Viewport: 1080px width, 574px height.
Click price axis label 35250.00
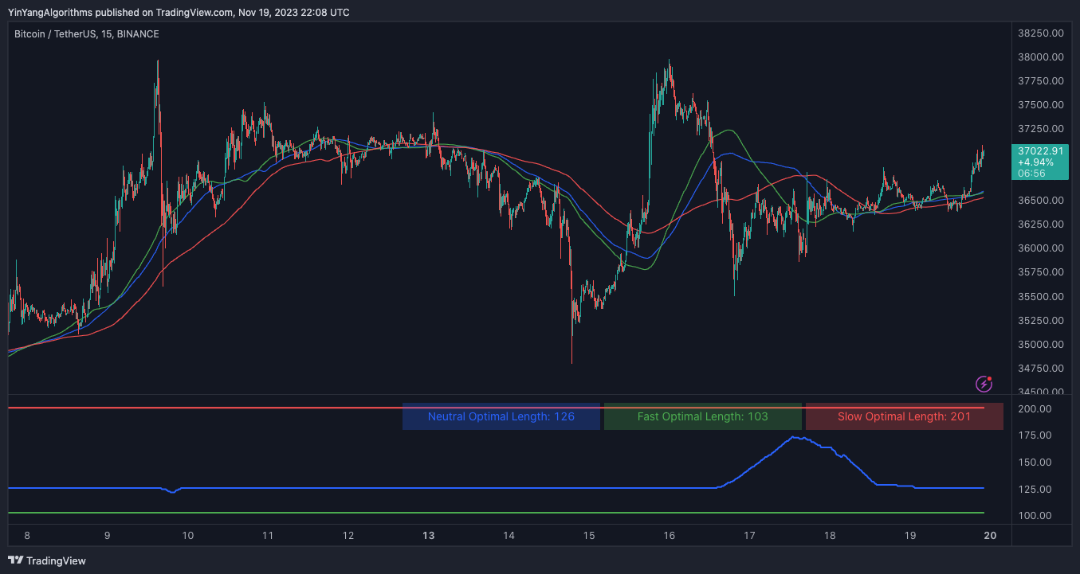pyautogui.click(x=1041, y=321)
